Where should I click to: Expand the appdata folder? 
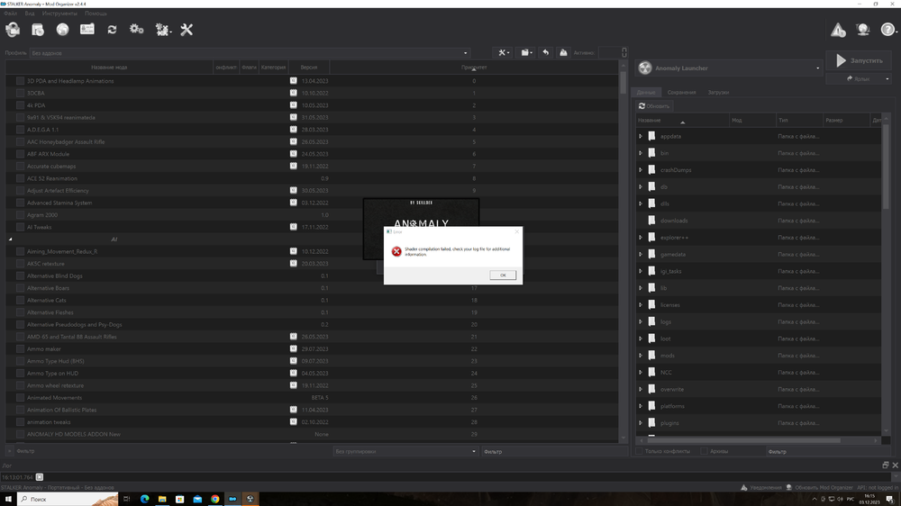click(641, 136)
